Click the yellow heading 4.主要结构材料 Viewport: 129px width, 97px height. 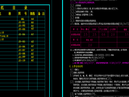[x=76, y=67]
